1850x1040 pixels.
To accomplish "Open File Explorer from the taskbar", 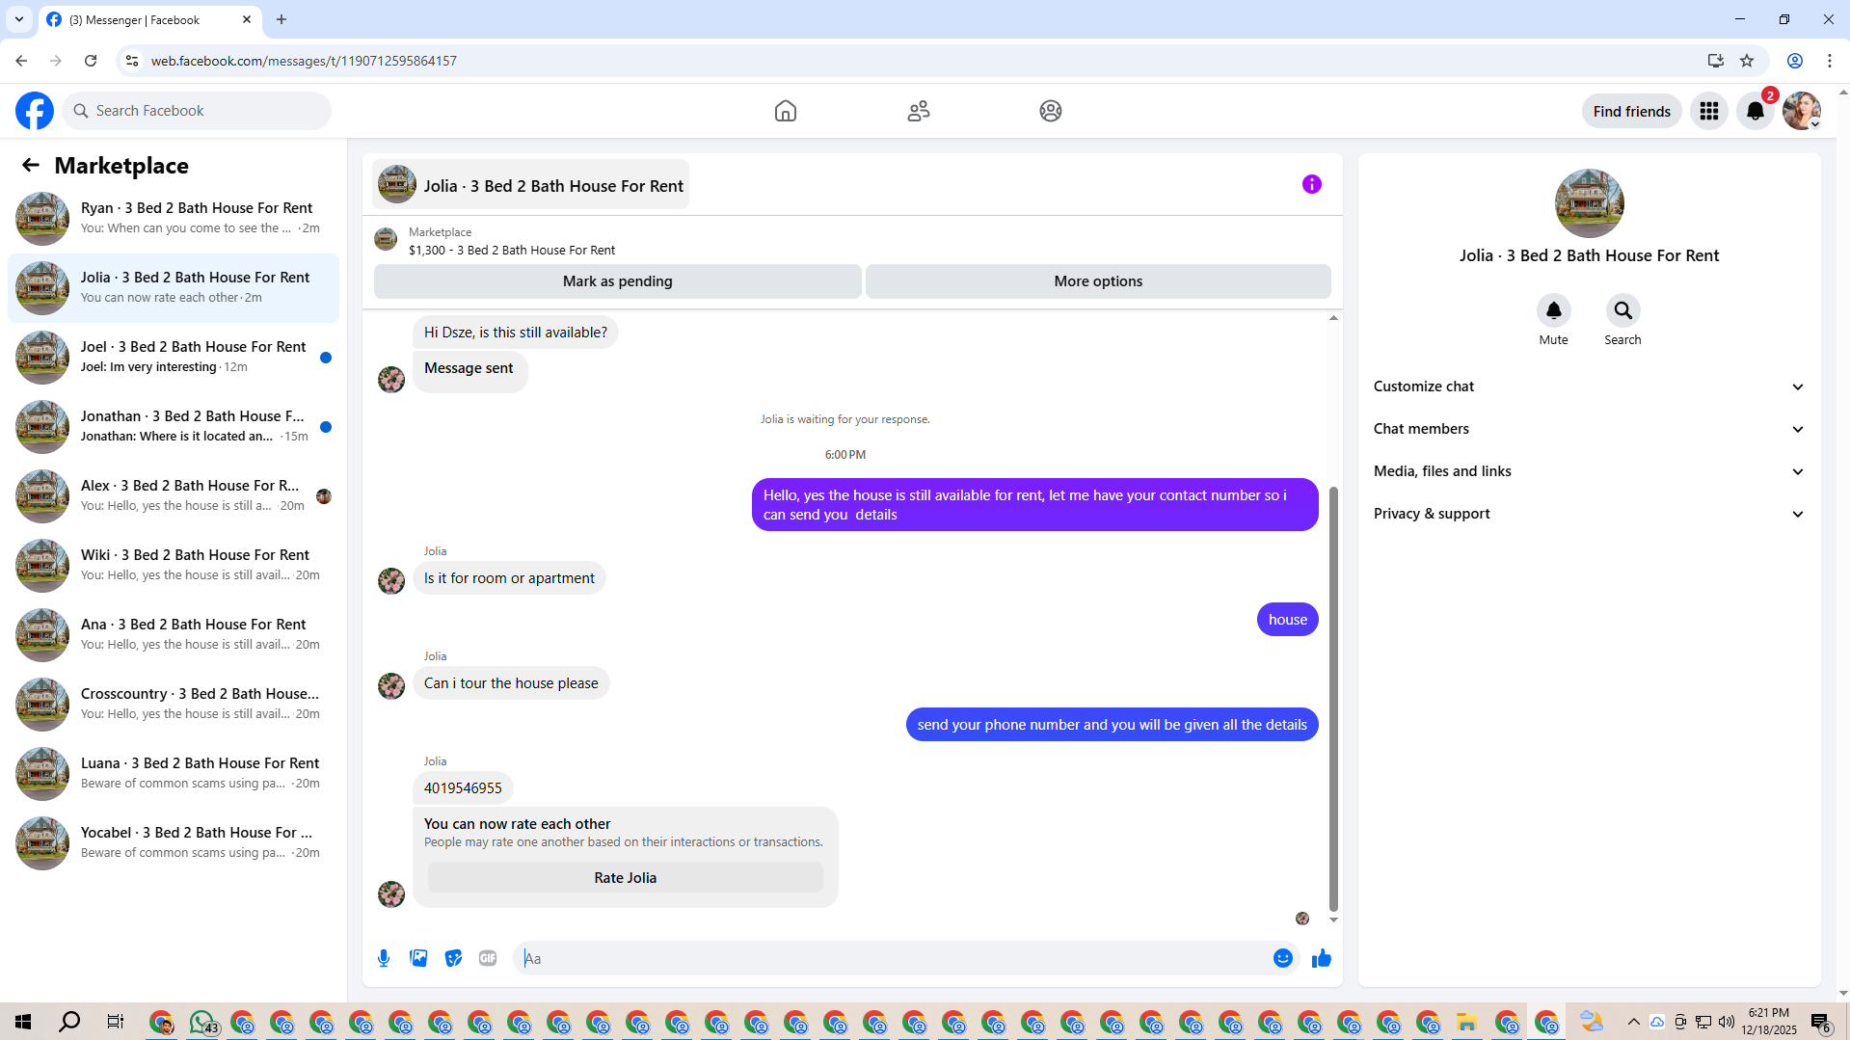I will [x=1466, y=1022].
